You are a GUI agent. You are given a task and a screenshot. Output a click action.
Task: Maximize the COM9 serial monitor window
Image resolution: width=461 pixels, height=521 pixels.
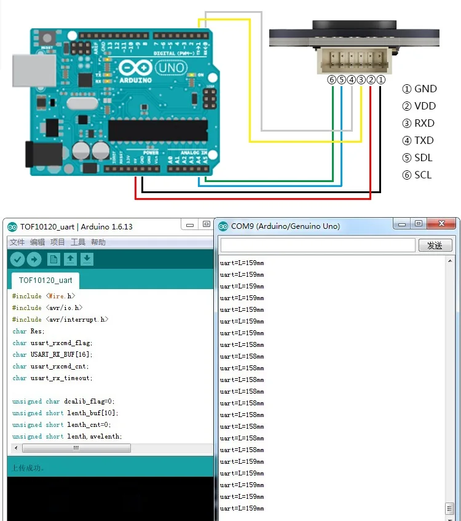pyautogui.click(x=419, y=224)
